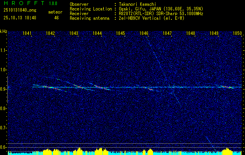Image resolution: width=245 pixels, height=155 pixels.
Task: Click the 25.10.13 18:40 timestamp
Action: 20,18
